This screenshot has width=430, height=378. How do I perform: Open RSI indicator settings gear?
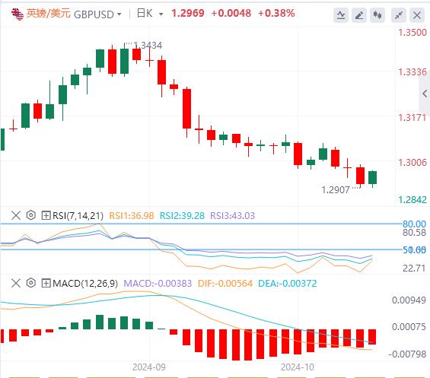[x=31, y=215]
